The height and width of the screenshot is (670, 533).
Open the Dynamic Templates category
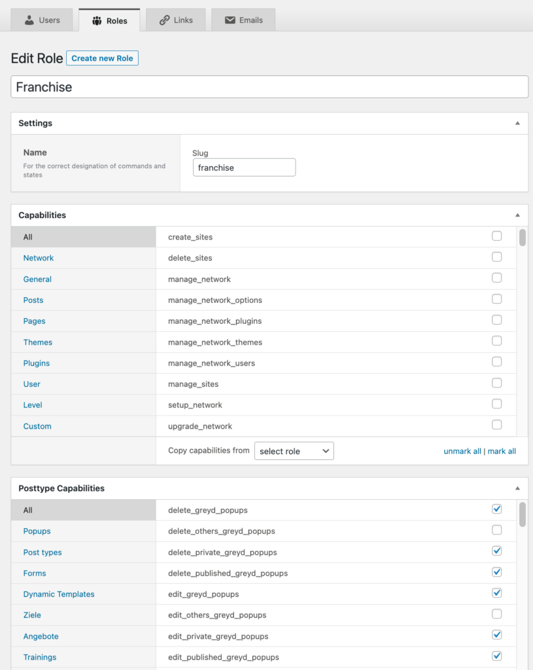(x=58, y=593)
